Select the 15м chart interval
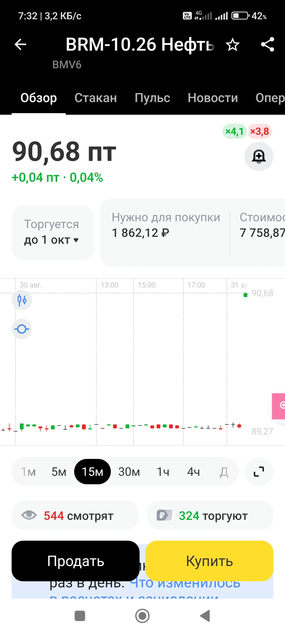Image resolution: width=285 pixels, height=633 pixels. pos(92,472)
